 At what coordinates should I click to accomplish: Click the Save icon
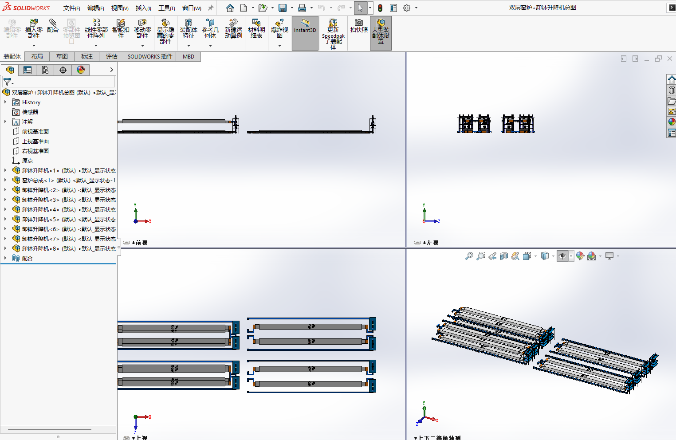click(283, 8)
